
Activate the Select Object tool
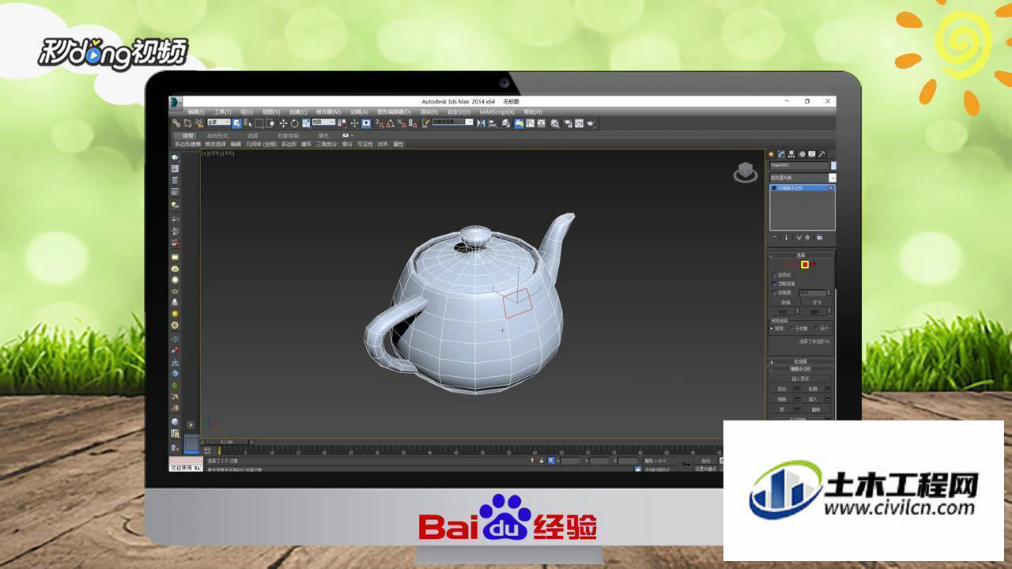[237, 123]
